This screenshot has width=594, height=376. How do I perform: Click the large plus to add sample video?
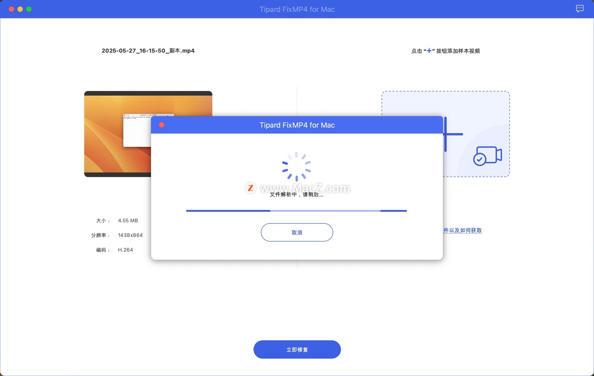click(x=453, y=134)
